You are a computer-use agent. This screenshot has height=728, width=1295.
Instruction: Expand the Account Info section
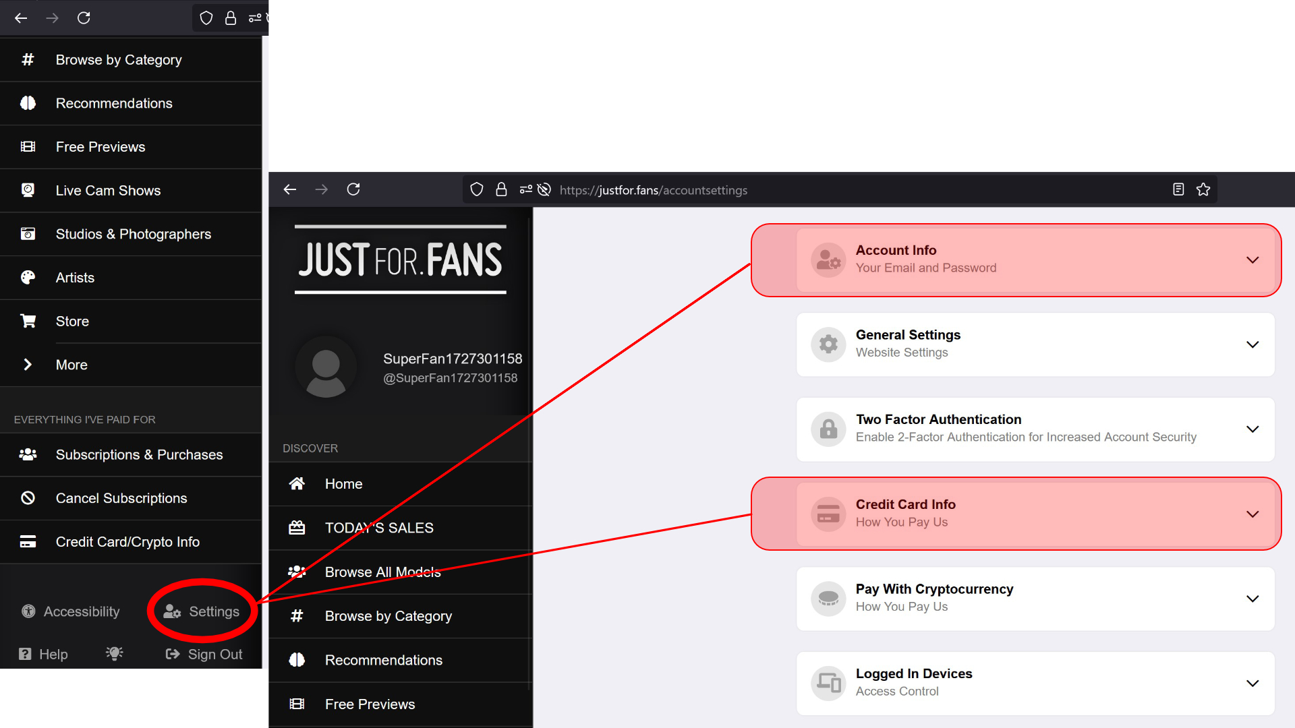pyautogui.click(x=1253, y=260)
